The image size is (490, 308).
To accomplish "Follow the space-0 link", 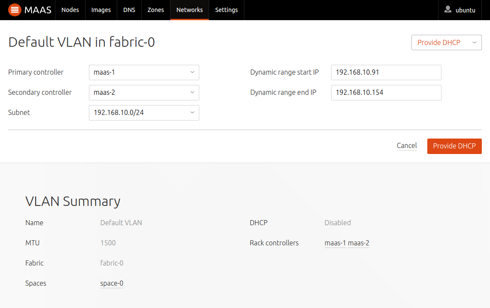I will pos(112,283).
